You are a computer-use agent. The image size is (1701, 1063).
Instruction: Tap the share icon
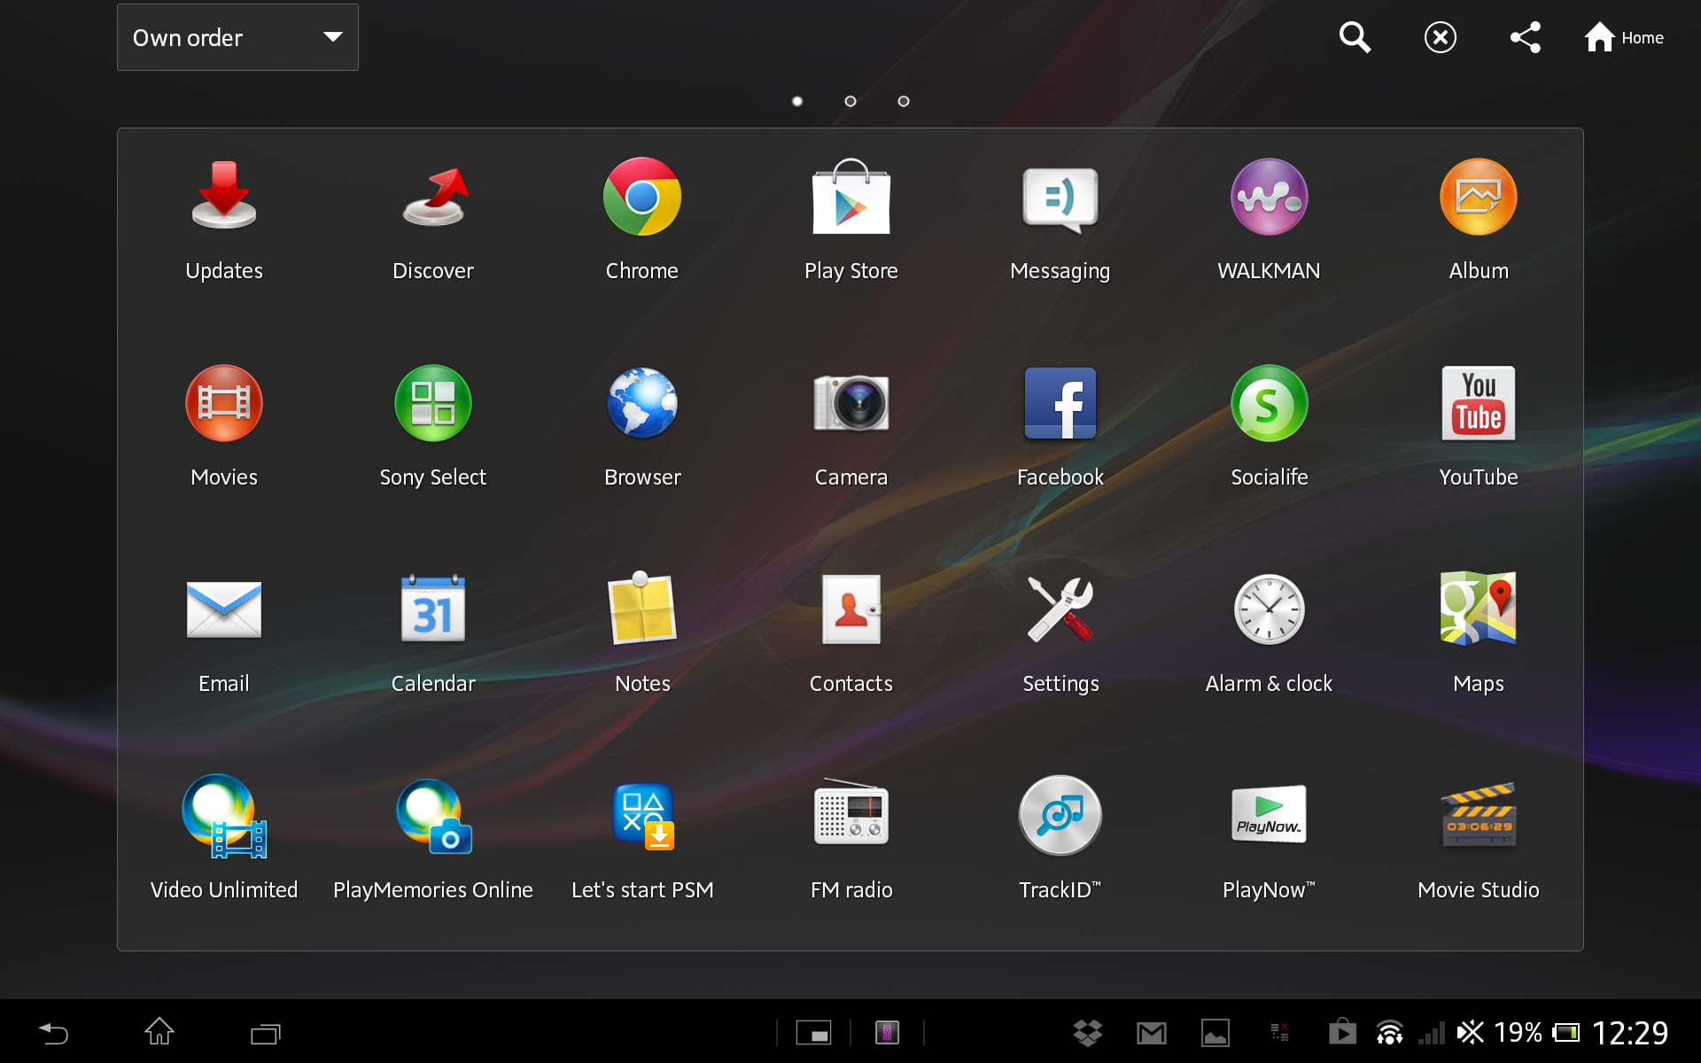tap(1526, 37)
